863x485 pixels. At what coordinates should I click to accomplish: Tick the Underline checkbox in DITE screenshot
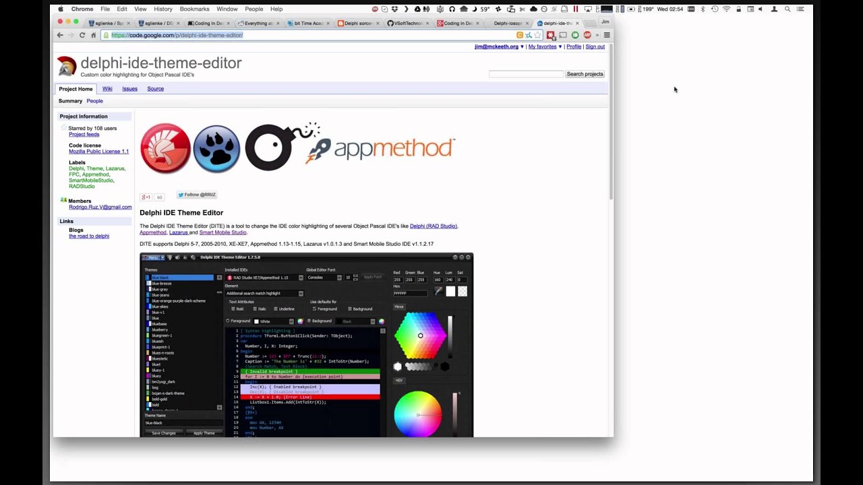point(275,309)
